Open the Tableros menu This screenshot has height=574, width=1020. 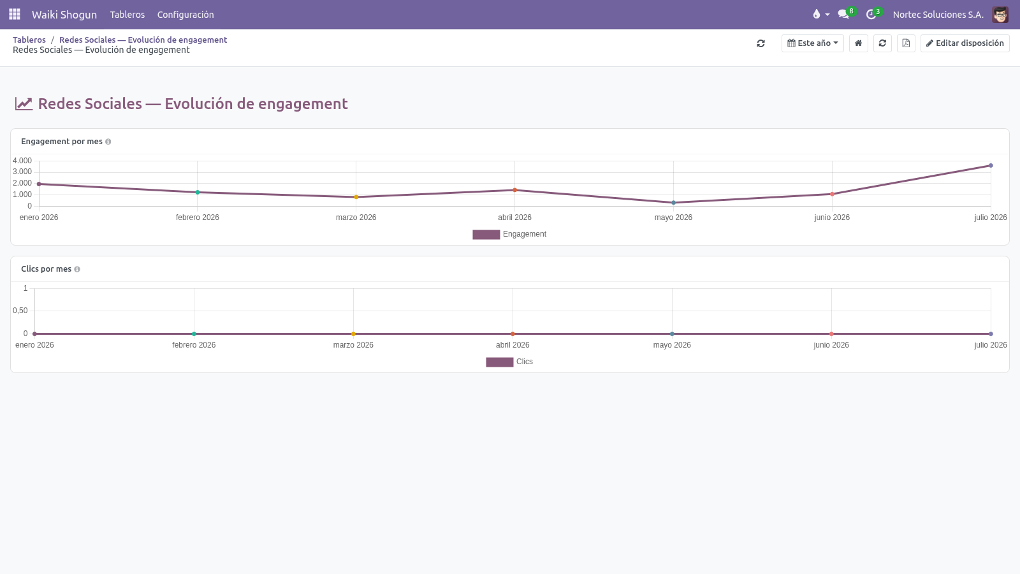[127, 14]
